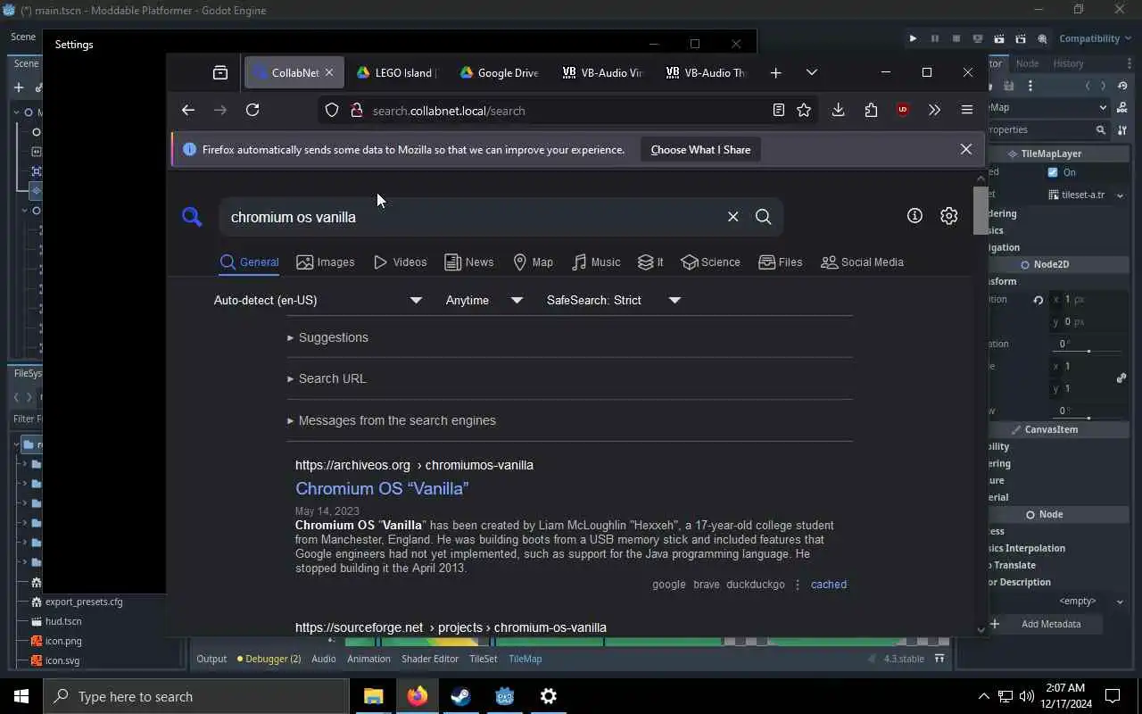This screenshot has height=714, width=1142.
Task: Open SafeSearch Strict dropdown
Action: pyautogui.click(x=614, y=300)
